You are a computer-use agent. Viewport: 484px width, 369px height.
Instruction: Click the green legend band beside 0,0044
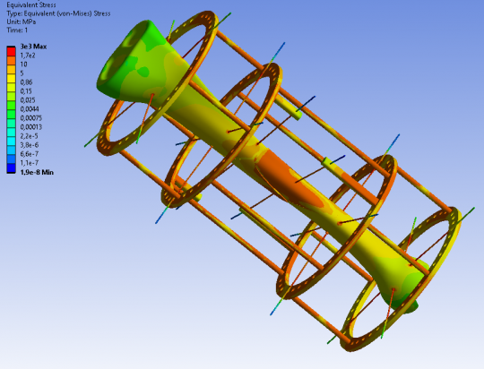(x=11, y=106)
